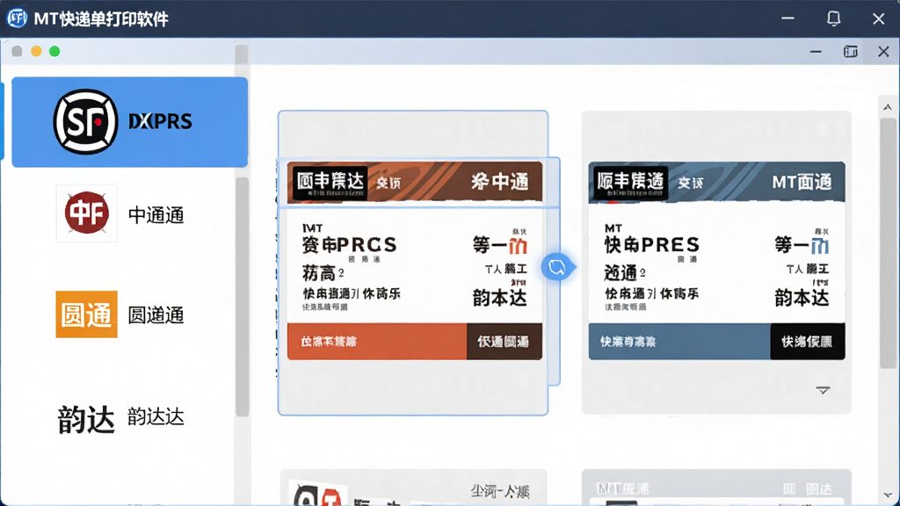Select the red 中通 courier logo

(x=87, y=213)
